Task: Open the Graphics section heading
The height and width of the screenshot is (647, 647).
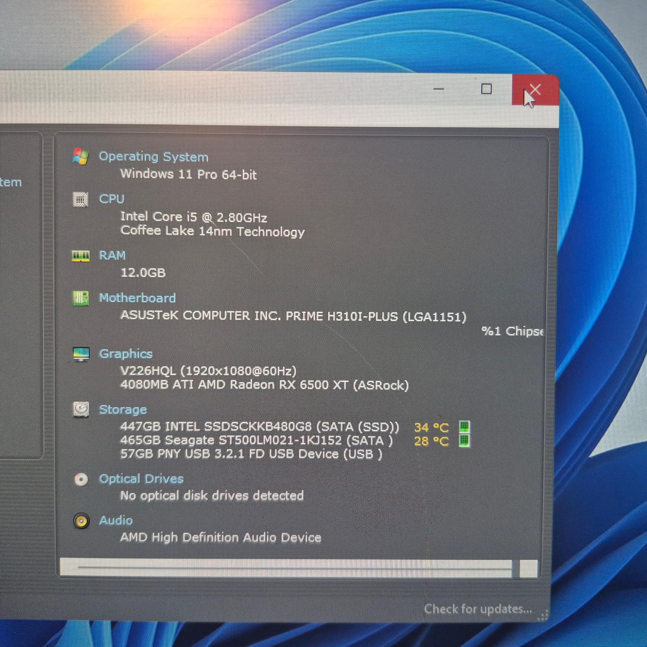Action: (x=126, y=354)
